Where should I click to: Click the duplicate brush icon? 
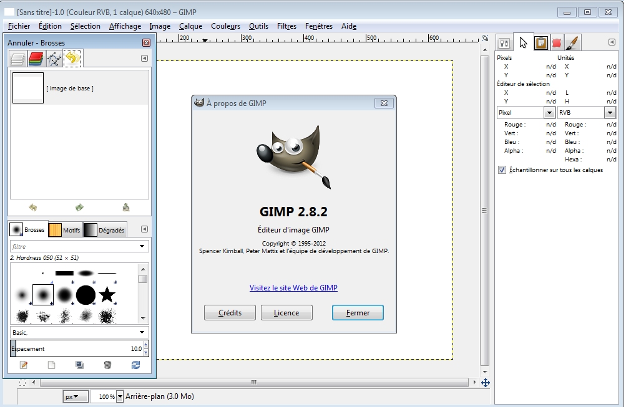tap(79, 365)
